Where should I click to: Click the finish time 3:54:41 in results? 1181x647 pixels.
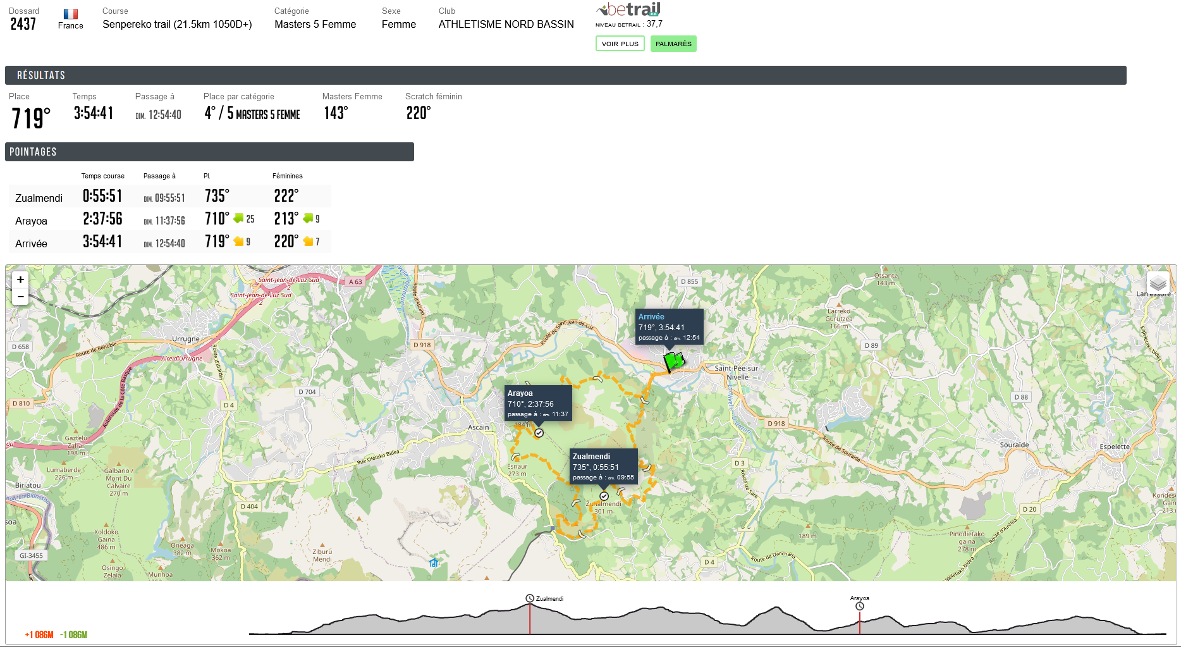(94, 113)
